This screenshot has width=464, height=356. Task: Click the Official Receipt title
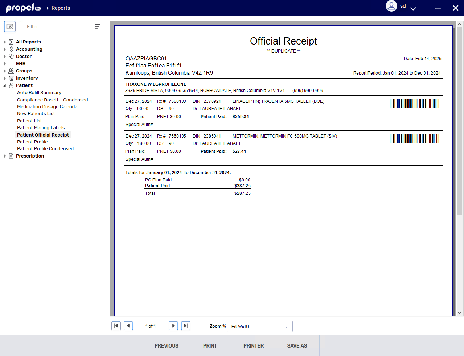[283, 41]
